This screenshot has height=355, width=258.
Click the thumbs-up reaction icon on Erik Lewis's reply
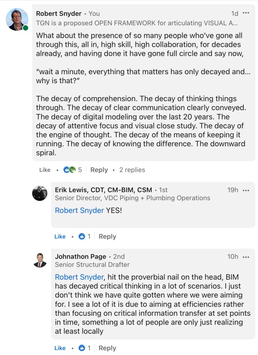coord(82,236)
